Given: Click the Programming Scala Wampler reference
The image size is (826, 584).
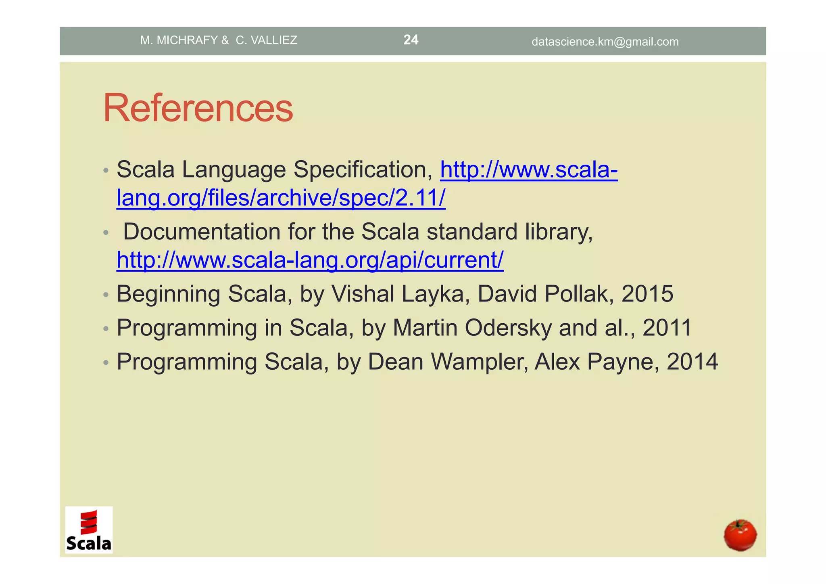Looking at the screenshot, I should (417, 362).
